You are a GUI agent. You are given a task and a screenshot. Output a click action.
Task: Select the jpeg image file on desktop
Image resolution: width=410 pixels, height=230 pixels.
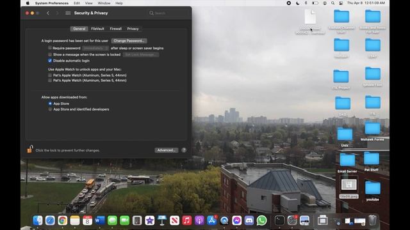348,187
